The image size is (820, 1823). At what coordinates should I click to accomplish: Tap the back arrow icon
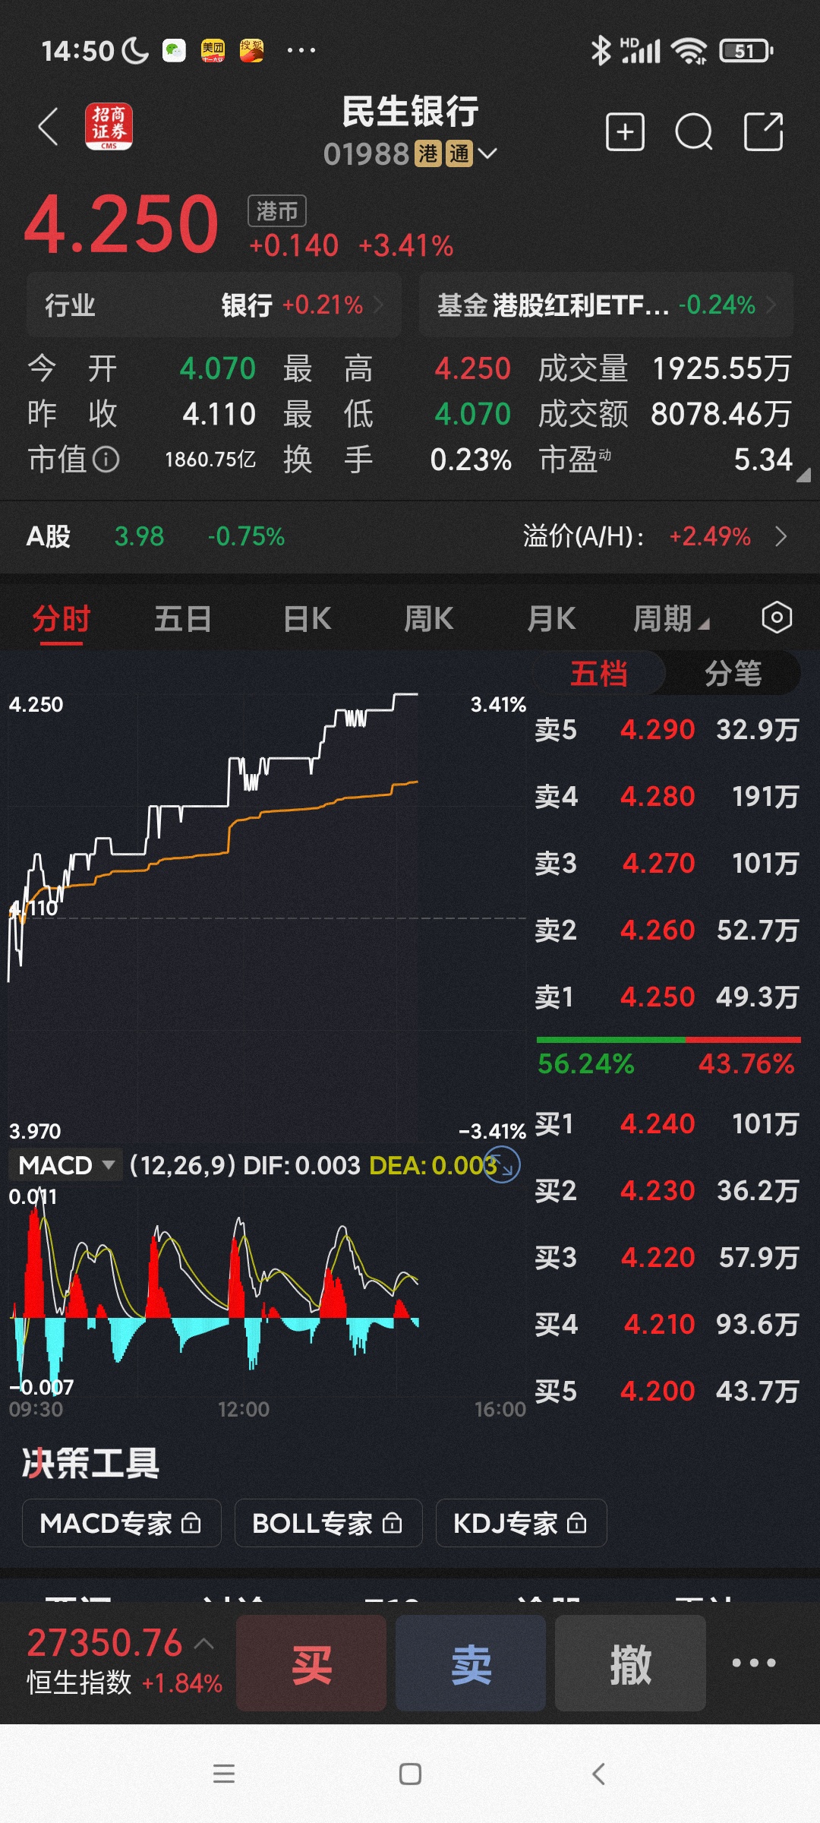pos(49,126)
